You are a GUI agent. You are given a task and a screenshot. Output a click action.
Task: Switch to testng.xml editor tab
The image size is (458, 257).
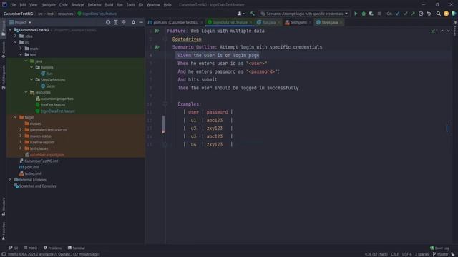tap(298, 22)
